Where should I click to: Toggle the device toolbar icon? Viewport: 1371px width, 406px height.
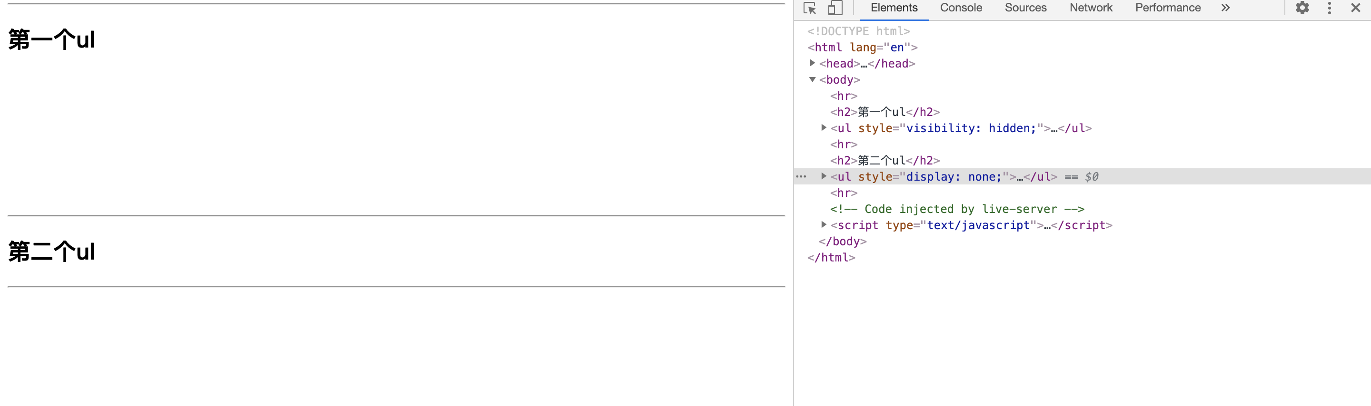tap(835, 8)
